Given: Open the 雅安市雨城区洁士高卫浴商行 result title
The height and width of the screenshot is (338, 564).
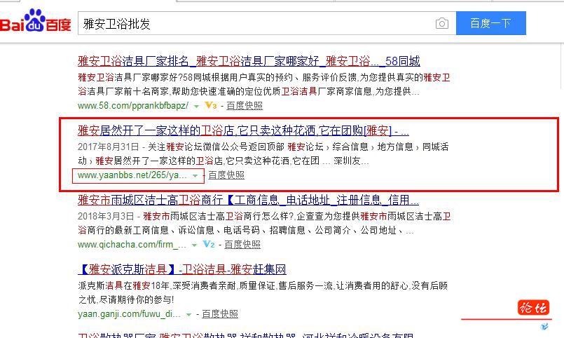Looking at the screenshot, I should point(248,200).
